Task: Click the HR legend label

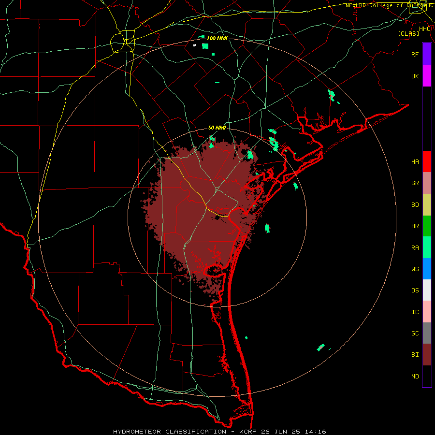Action: click(x=415, y=226)
